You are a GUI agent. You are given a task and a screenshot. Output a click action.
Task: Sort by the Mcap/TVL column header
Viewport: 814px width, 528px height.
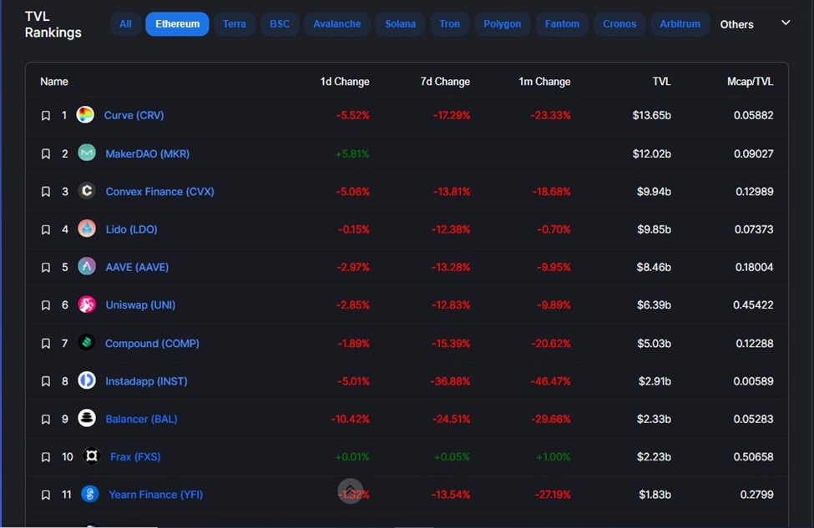pos(751,82)
